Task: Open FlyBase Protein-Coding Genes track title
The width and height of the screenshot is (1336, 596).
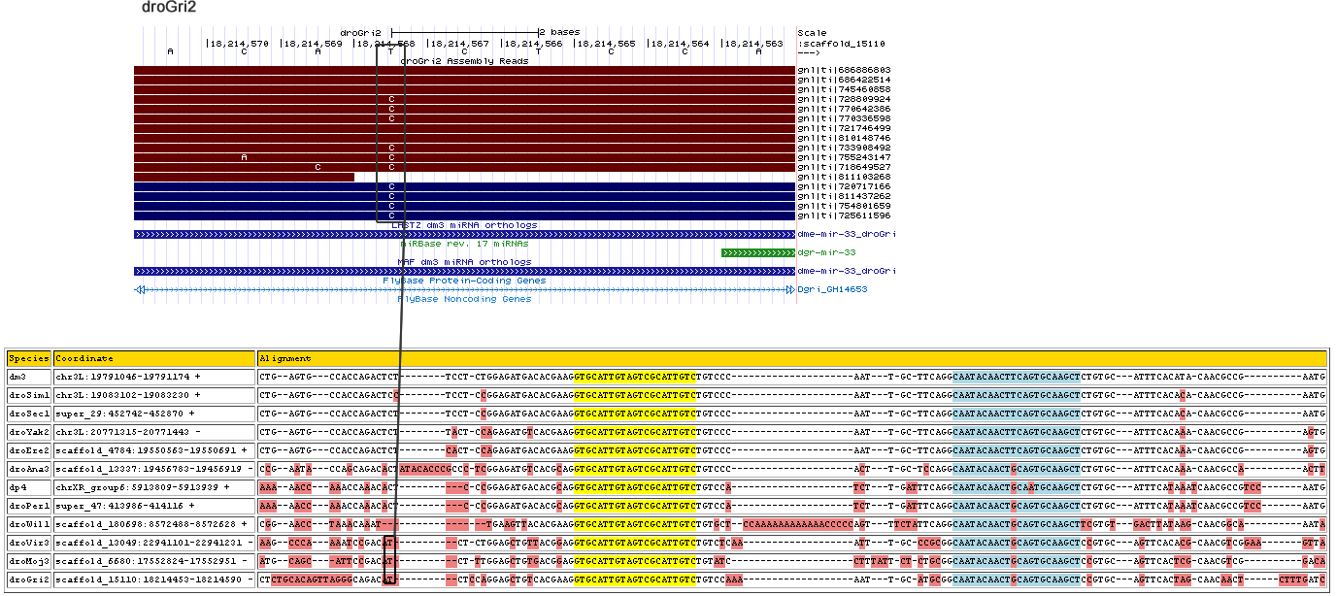Action: pyautogui.click(x=464, y=281)
